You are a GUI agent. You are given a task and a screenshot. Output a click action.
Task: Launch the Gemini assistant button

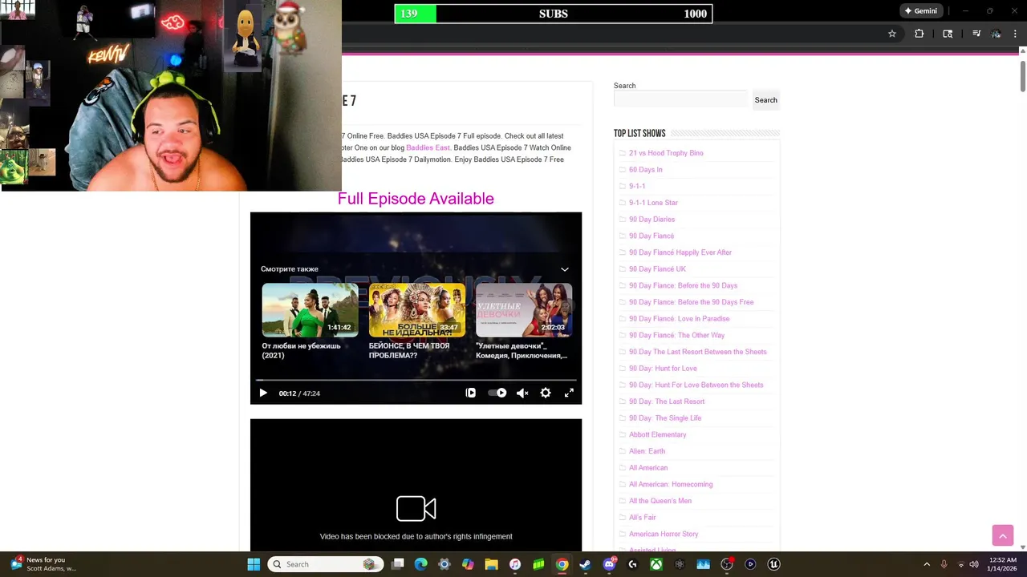tap(921, 10)
